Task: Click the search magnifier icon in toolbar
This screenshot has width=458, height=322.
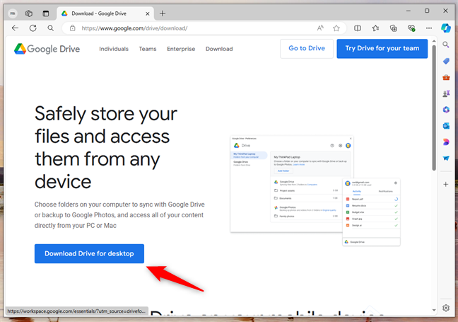Action: (x=50, y=28)
